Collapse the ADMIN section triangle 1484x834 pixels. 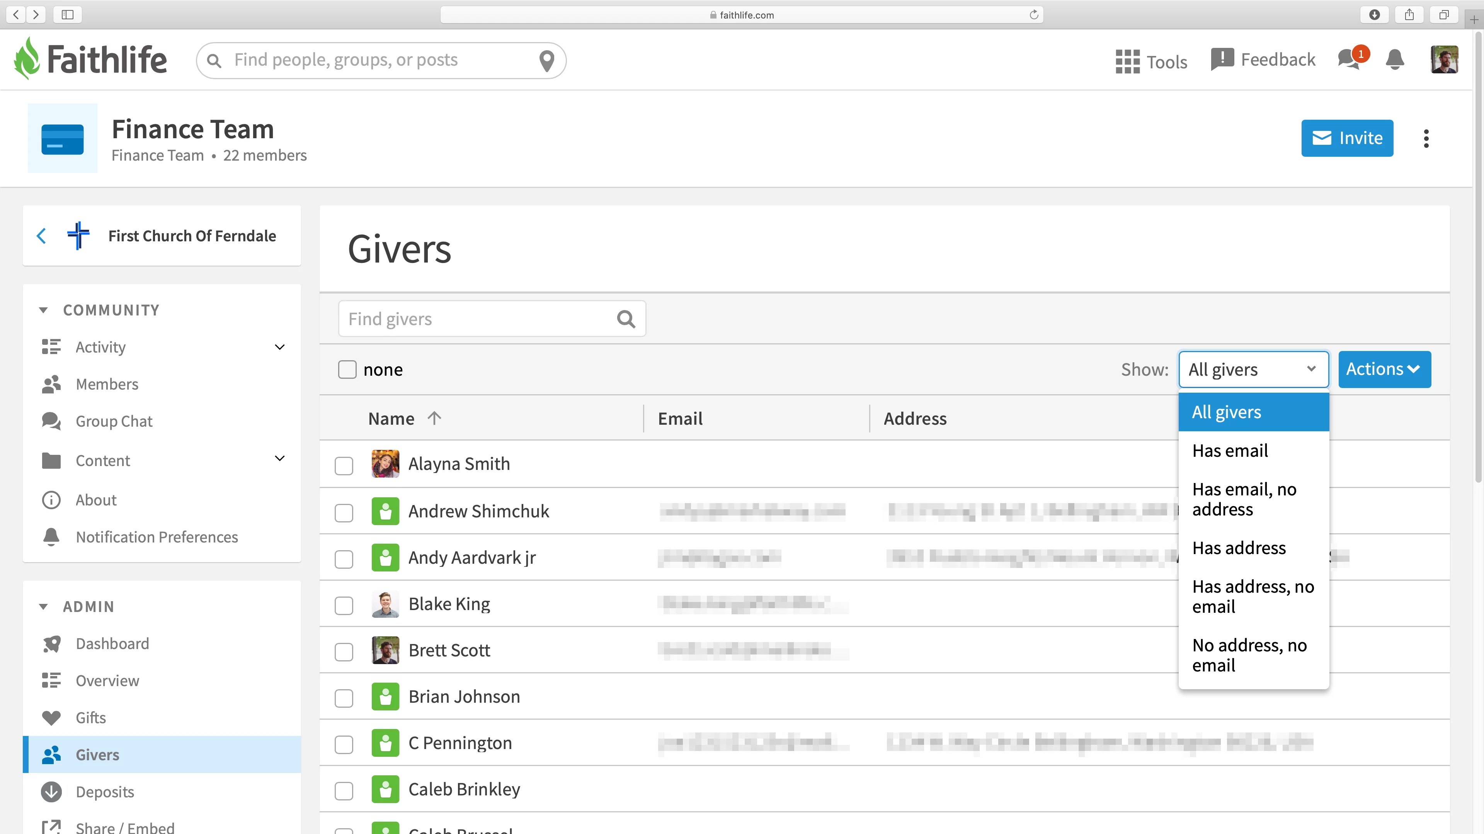pyautogui.click(x=43, y=607)
